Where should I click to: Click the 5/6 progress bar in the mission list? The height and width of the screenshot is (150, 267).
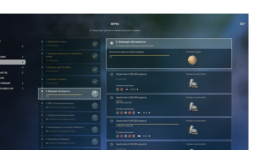(x=68, y=95)
